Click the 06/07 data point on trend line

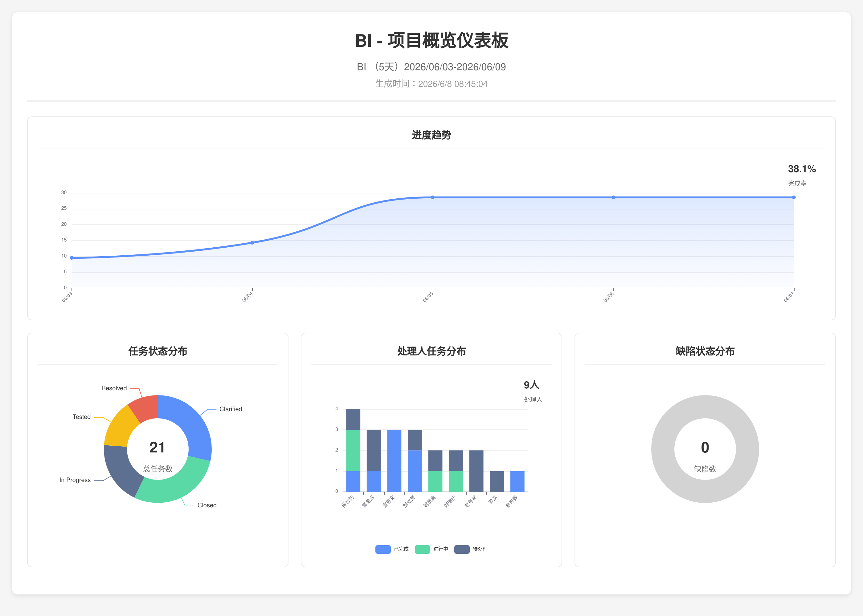(x=794, y=197)
